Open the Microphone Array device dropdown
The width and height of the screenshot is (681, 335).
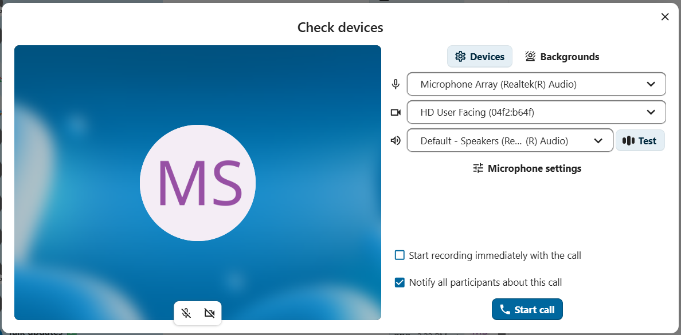[x=536, y=84]
